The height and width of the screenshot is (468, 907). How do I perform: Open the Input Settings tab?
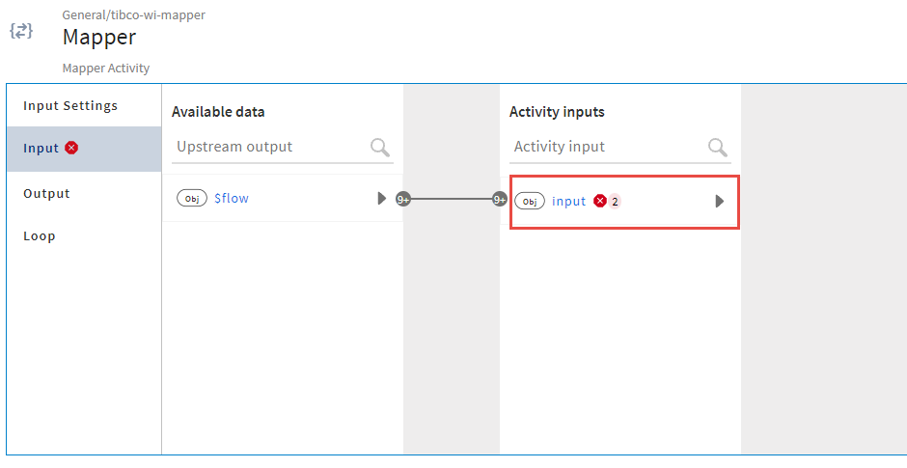[70, 105]
